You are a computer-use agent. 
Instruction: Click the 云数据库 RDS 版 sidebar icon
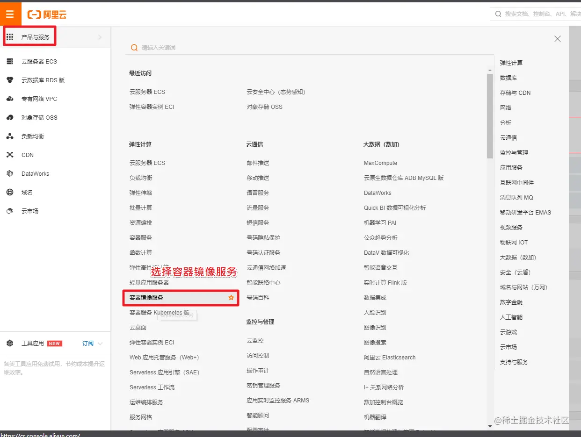pyautogui.click(x=10, y=80)
